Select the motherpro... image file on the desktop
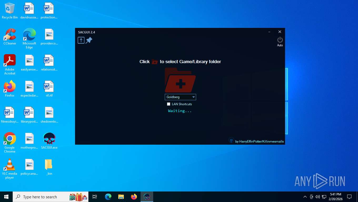Image resolution: width=358 pixels, height=202 pixels. coord(29,141)
